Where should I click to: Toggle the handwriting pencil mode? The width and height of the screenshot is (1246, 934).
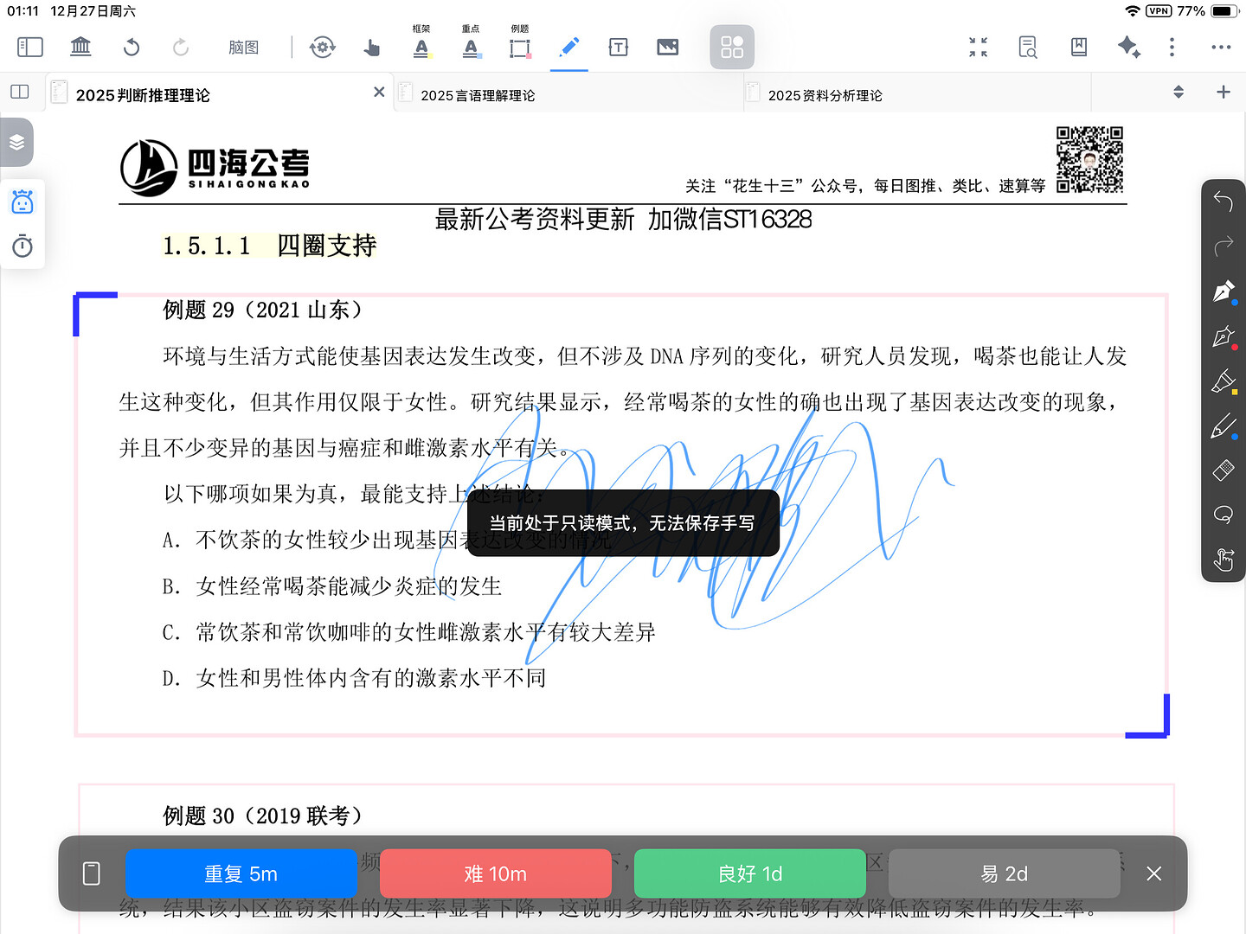click(569, 47)
